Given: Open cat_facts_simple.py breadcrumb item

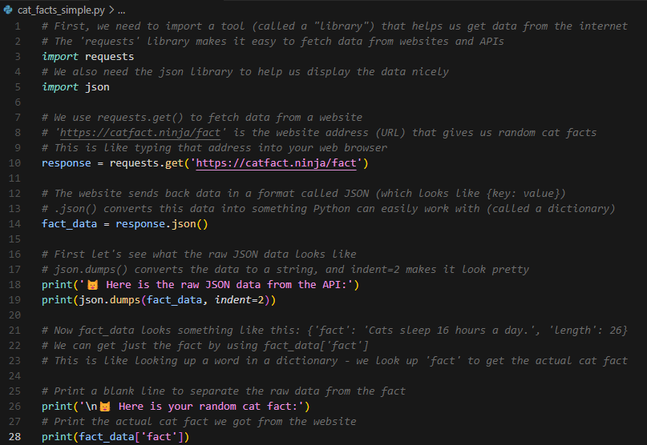Looking at the screenshot, I should pyautogui.click(x=61, y=10).
